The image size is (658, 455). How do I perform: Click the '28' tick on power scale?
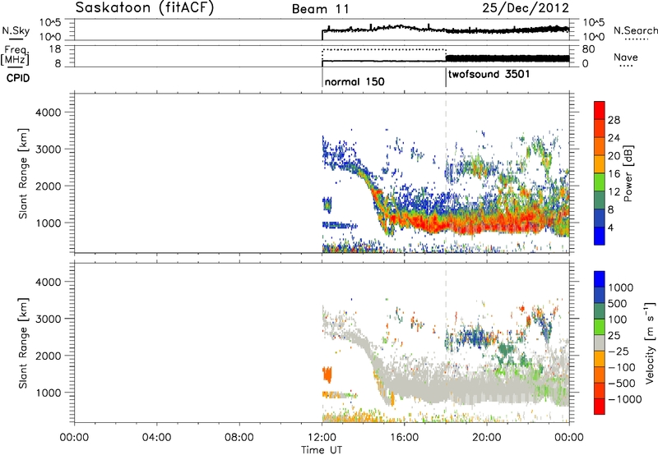[614, 120]
